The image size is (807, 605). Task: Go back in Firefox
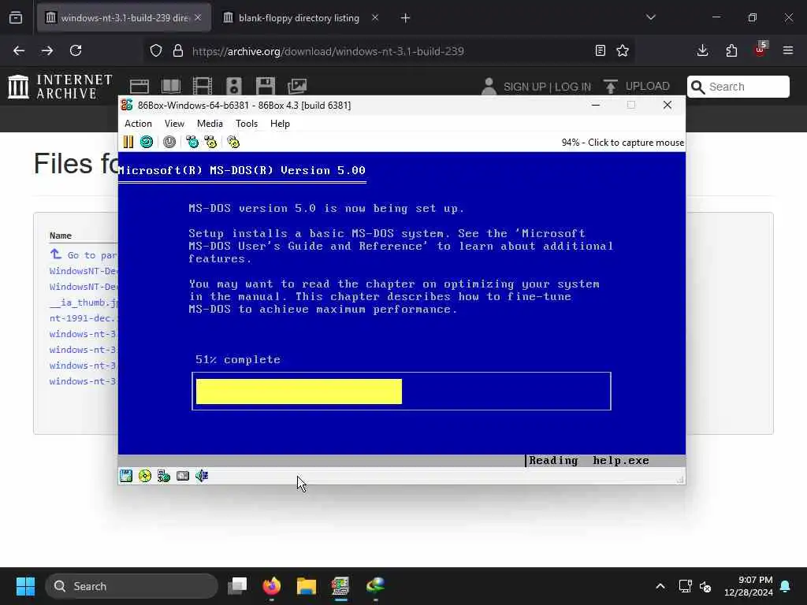(19, 50)
